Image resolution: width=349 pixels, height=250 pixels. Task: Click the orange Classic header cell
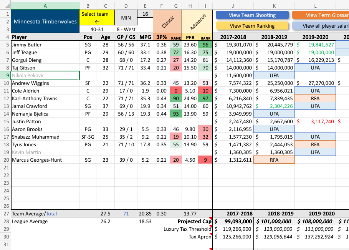pos(167,22)
